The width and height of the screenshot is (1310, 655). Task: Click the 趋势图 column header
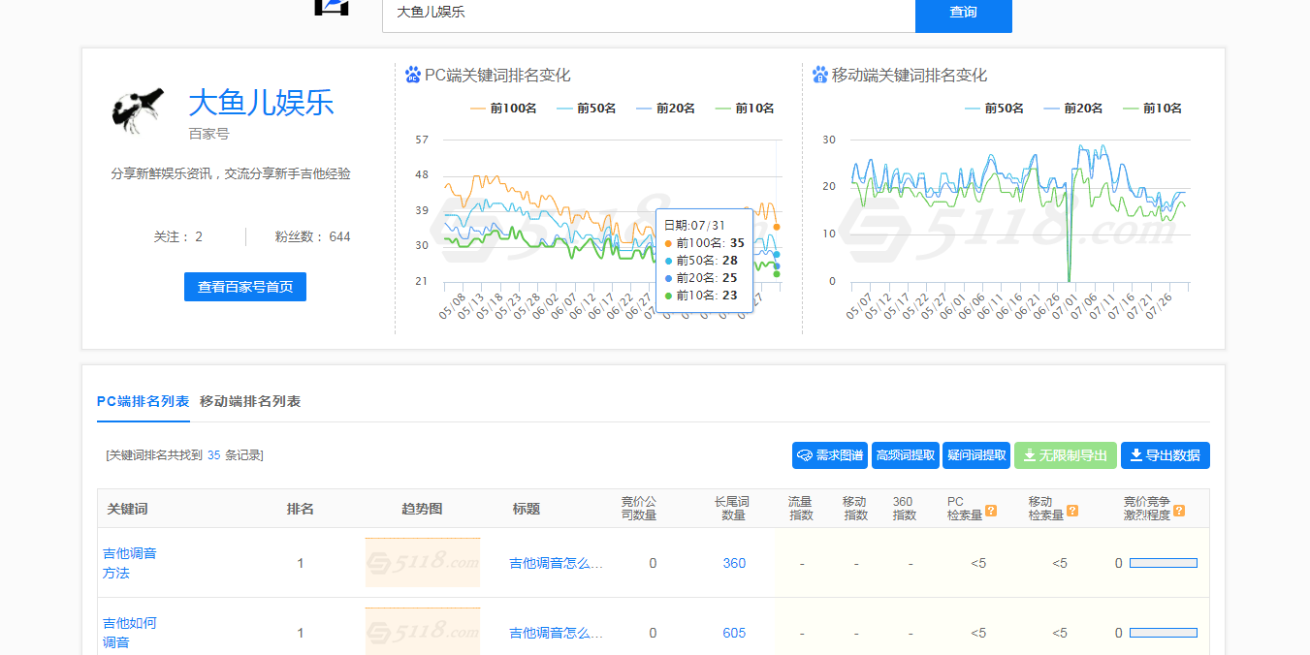click(422, 509)
